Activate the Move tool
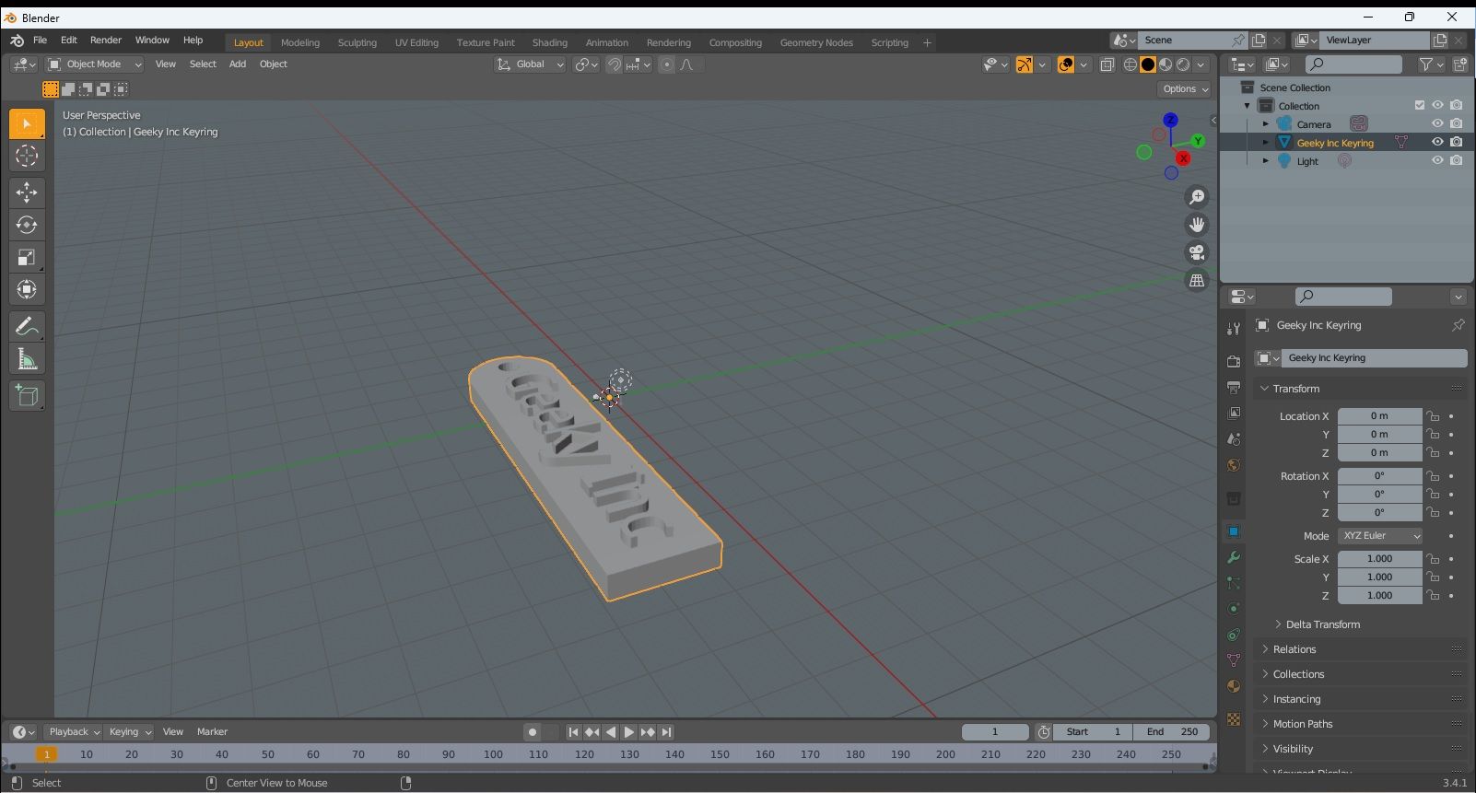Viewport: 1476px width, 793px height. tap(27, 192)
